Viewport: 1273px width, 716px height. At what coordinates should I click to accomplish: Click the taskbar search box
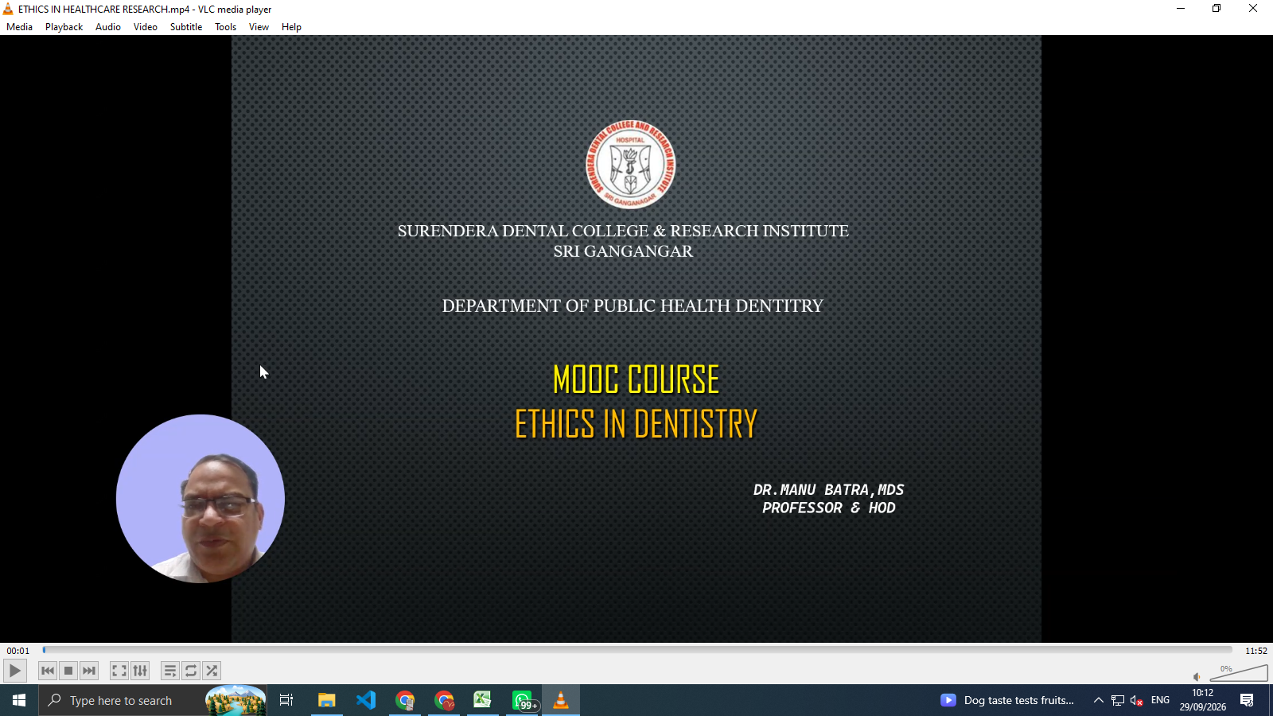pyautogui.click(x=153, y=700)
